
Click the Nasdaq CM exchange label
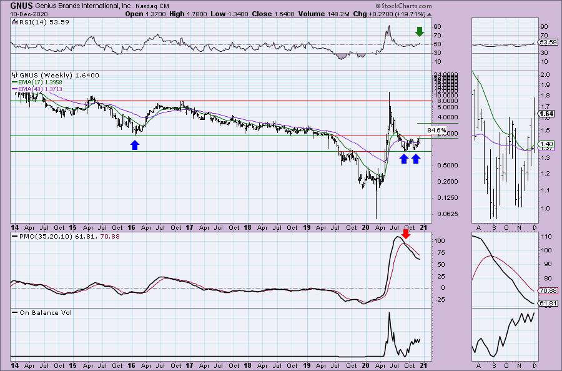point(152,6)
